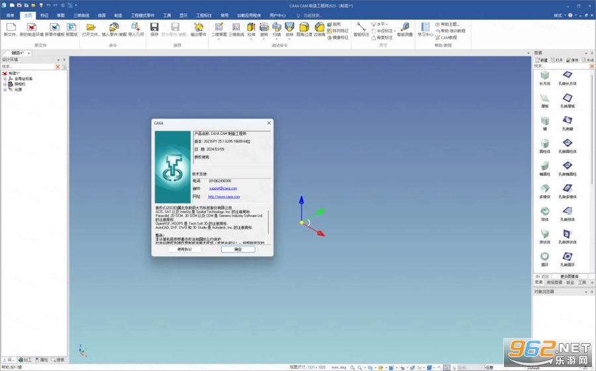Image resolution: width=596 pixels, height=371 pixels.
Task: Click the search field in 设计环境 panel
Action: click(28, 66)
